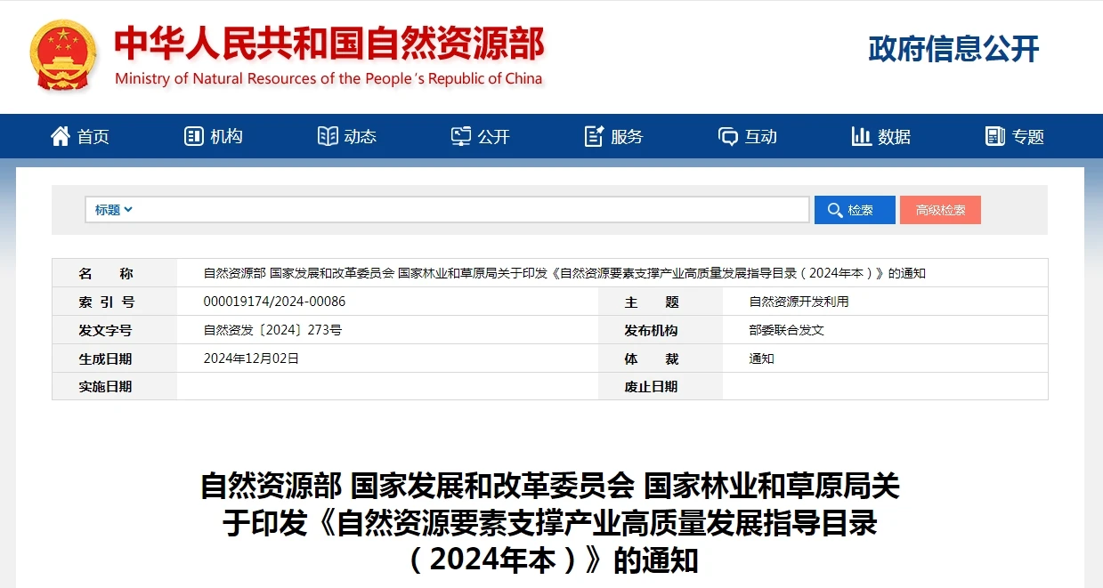Click the 政府信息公开 header link
Viewport: 1103px width, 588px height.
953,49
